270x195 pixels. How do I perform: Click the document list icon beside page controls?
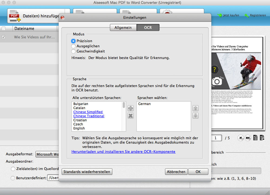point(262,138)
